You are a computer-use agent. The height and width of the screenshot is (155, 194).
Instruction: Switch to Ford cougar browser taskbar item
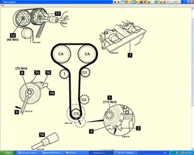pos(26,152)
